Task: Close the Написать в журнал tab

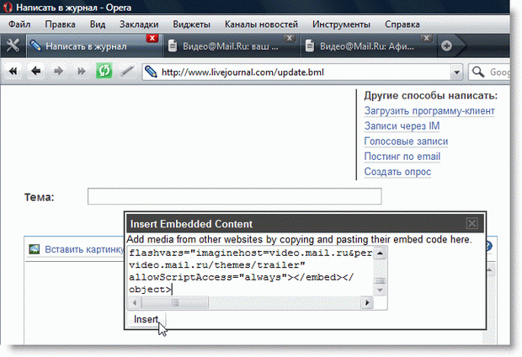Action: pyautogui.click(x=152, y=38)
